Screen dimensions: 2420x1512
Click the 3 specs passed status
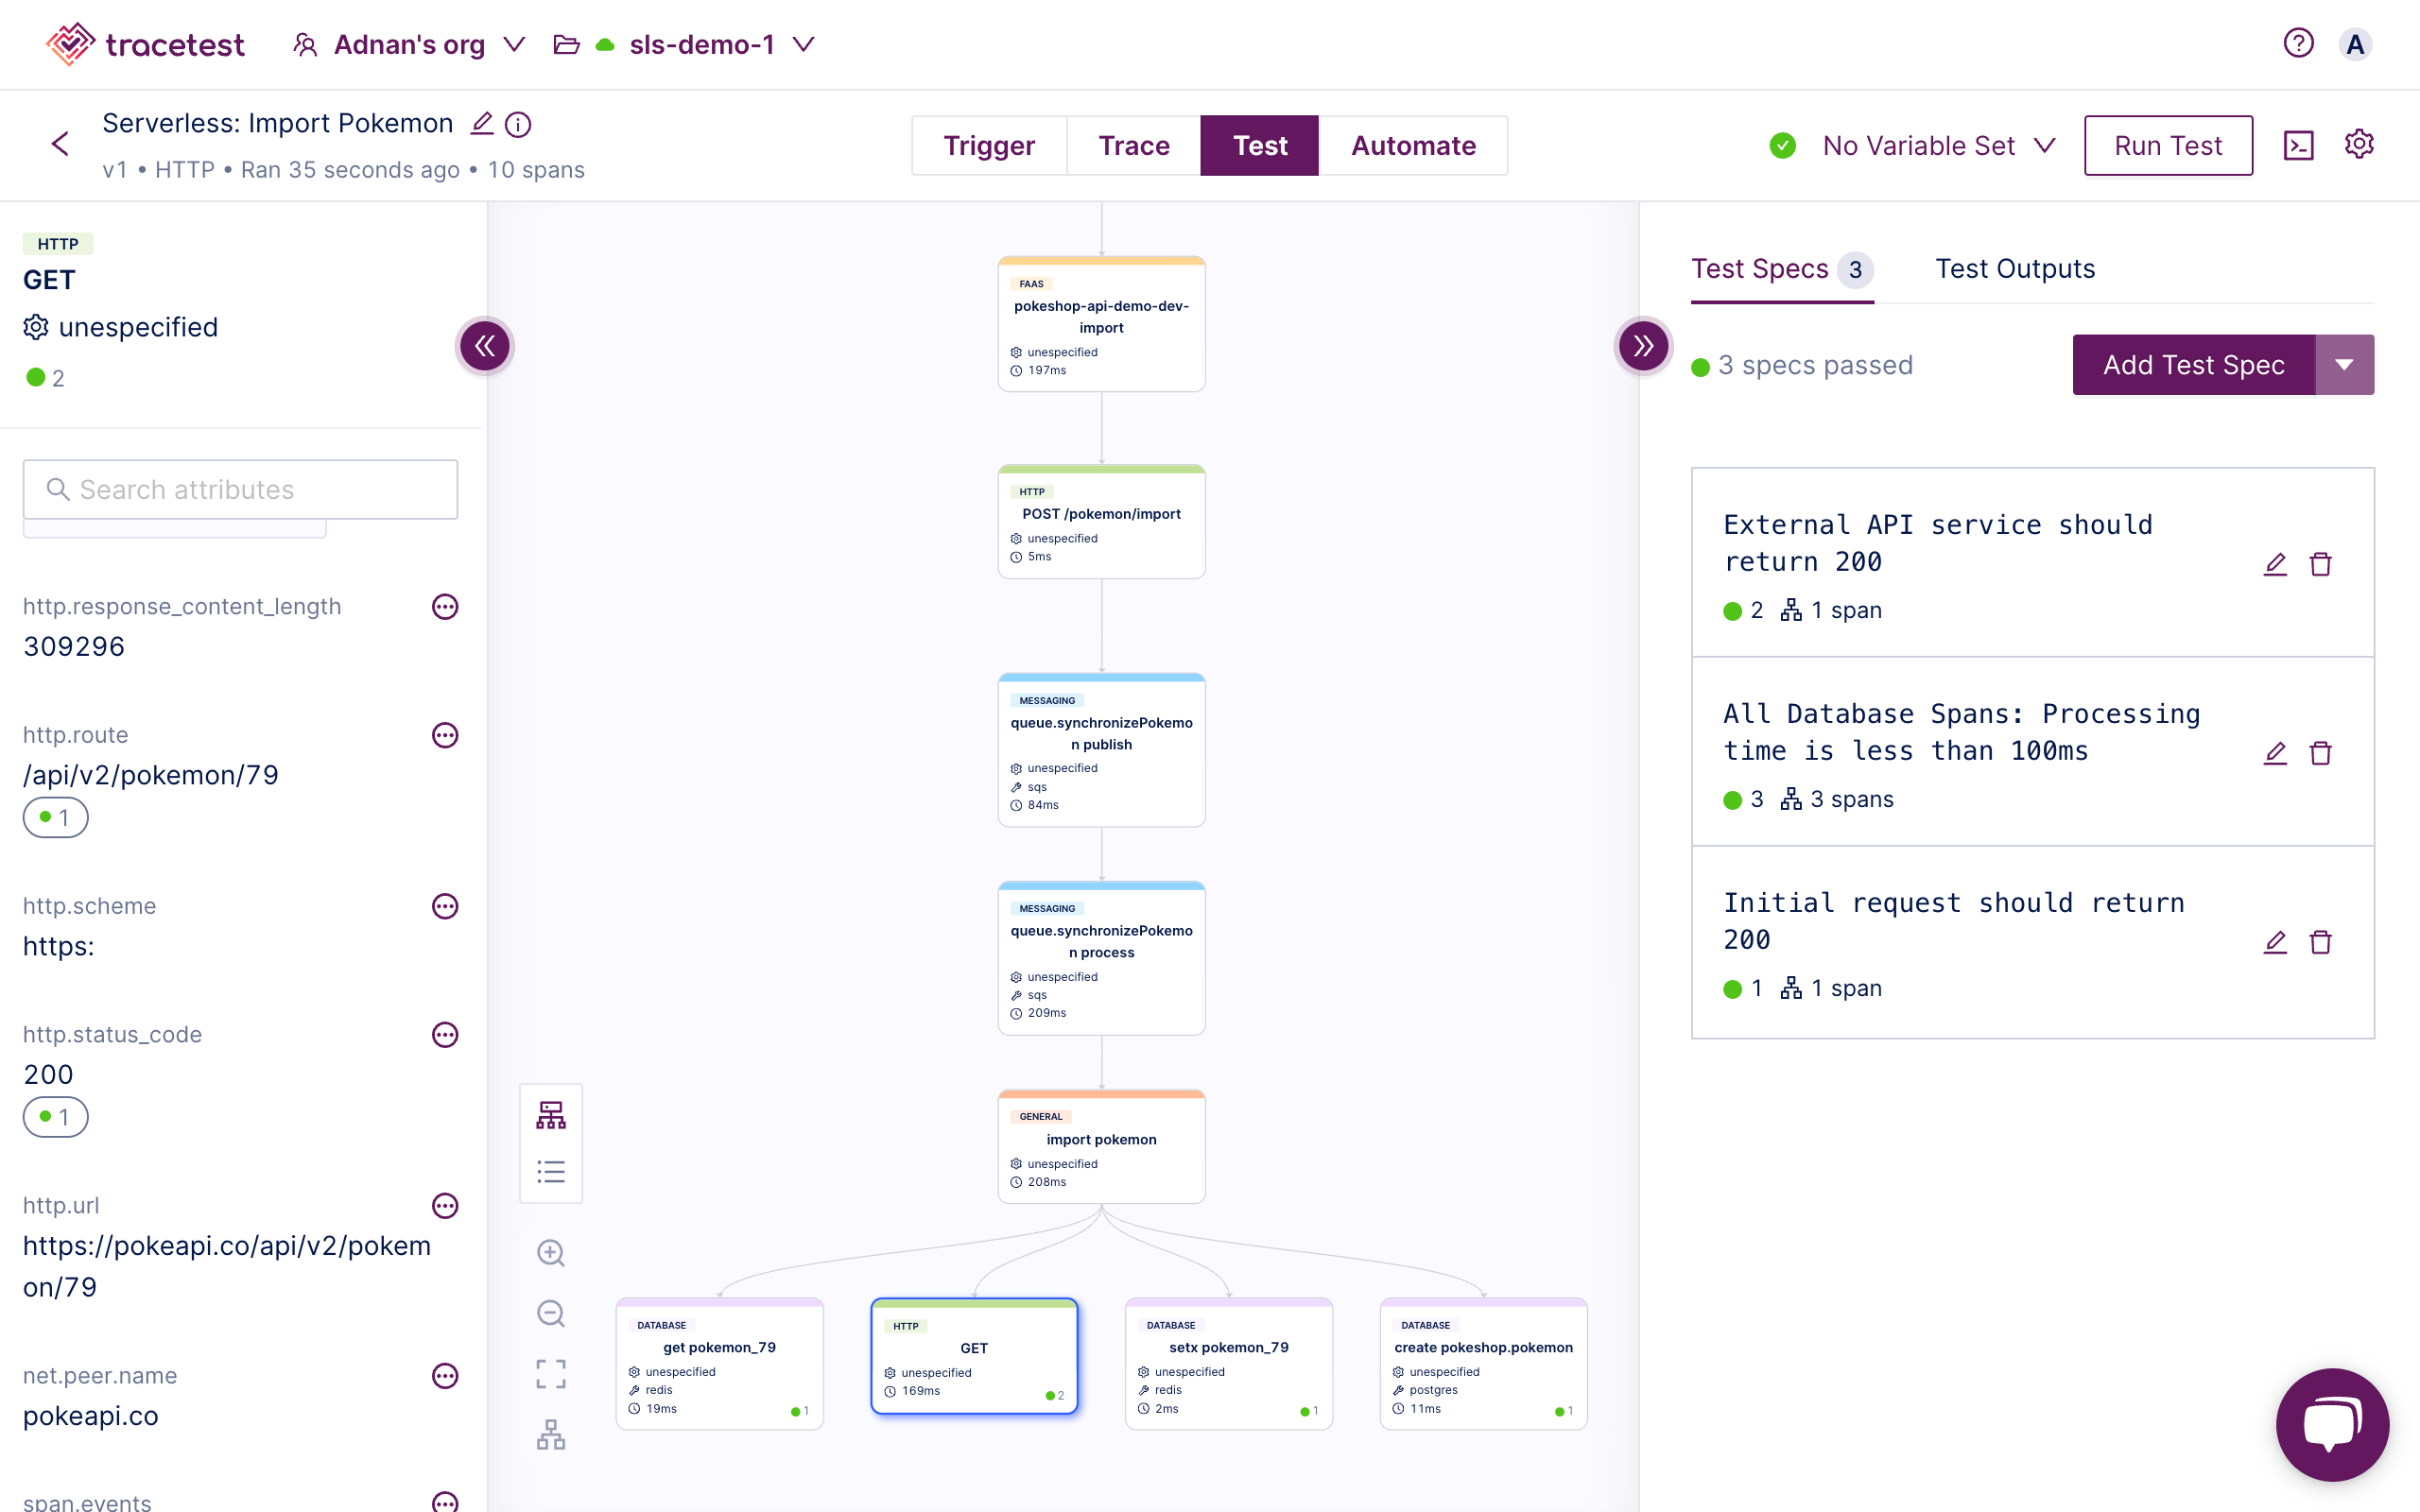(x=1801, y=366)
